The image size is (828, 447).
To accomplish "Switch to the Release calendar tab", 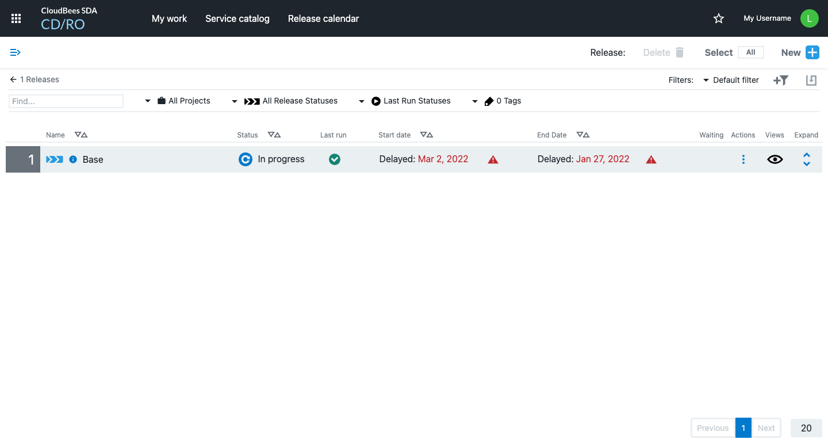I will pyautogui.click(x=323, y=18).
